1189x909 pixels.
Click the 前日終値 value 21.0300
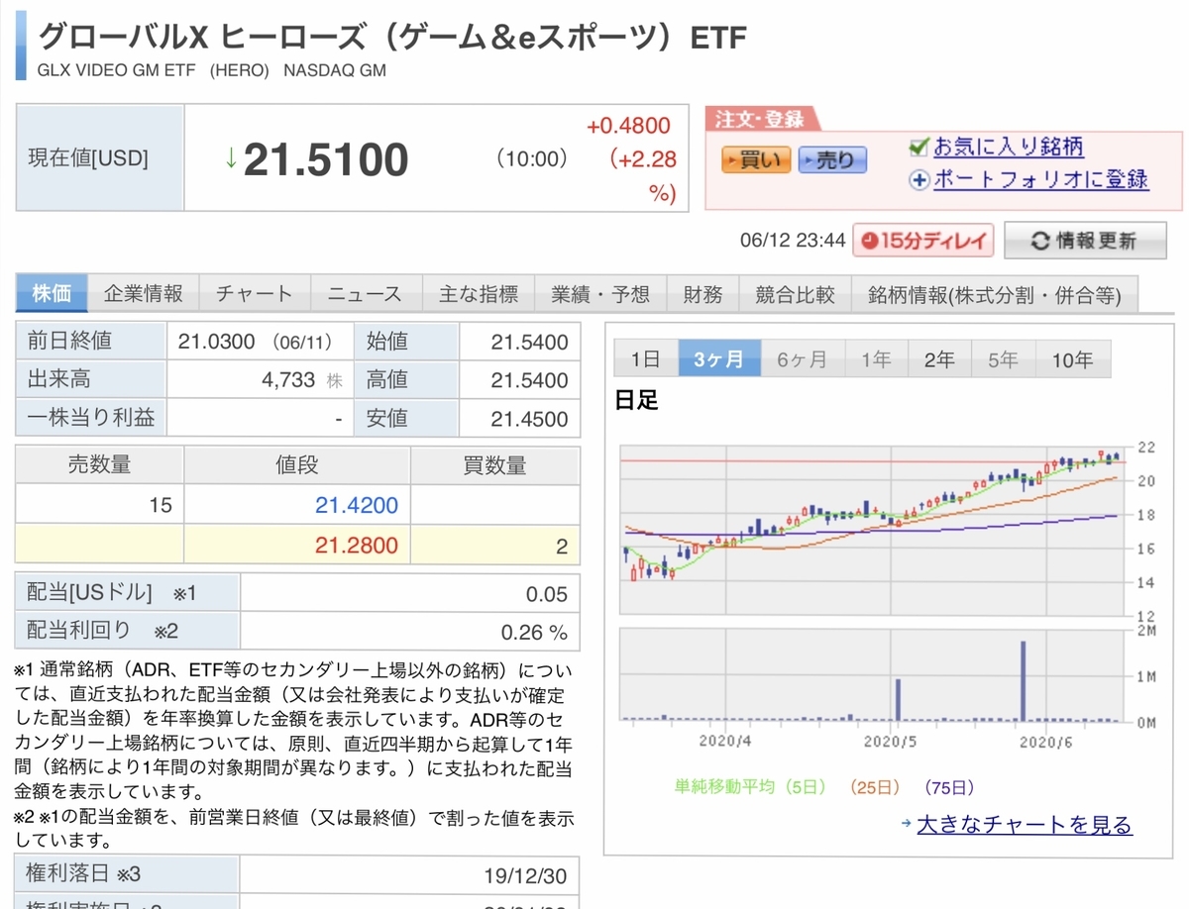tap(217, 343)
